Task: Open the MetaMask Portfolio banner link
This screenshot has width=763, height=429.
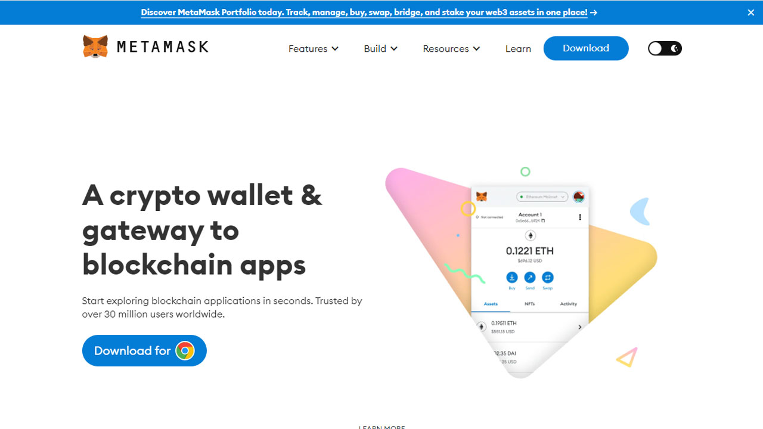Action: [369, 12]
